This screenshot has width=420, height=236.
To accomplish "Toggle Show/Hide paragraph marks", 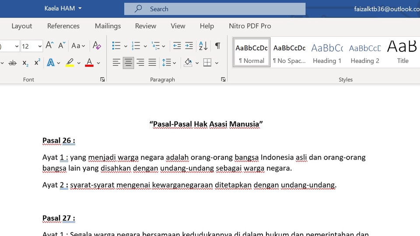I will pos(218,46).
